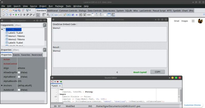Pick the TComboBox component icon
This screenshot has height=108, width=205.
coord(85,15)
